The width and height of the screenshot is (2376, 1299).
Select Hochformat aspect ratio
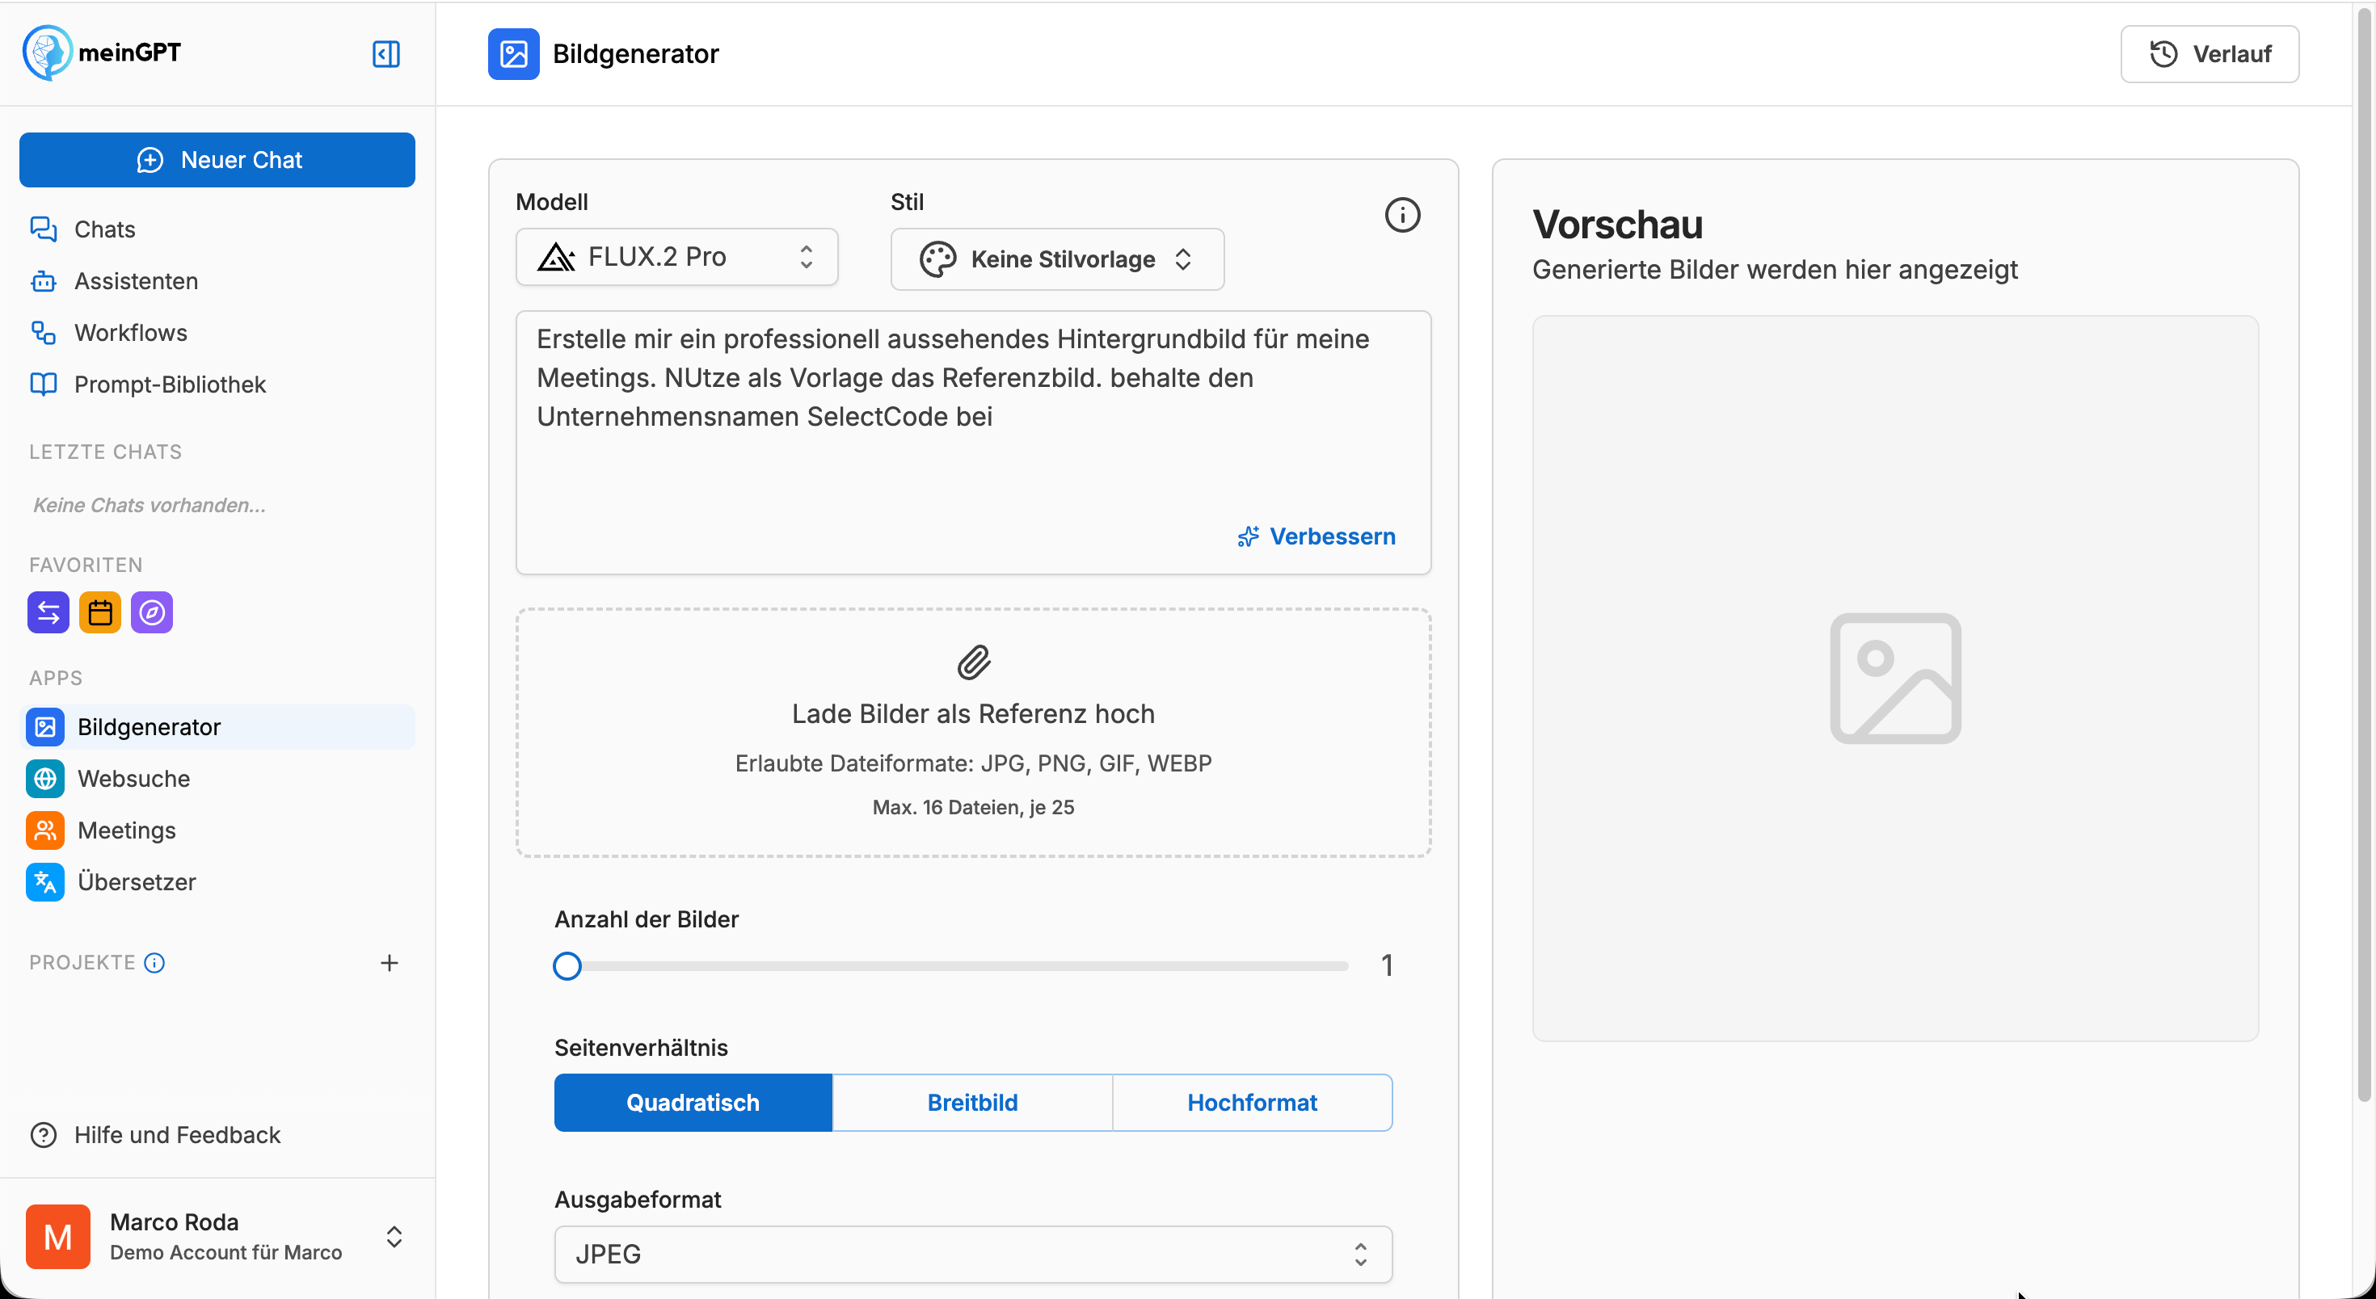pos(1252,1103)
